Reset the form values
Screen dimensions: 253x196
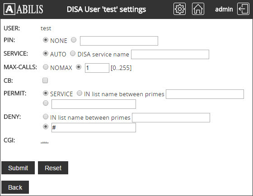[x=53, y=168]
